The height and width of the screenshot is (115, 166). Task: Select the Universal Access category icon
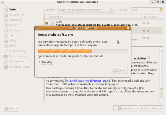pyautogui.click(x=6, y=67)
